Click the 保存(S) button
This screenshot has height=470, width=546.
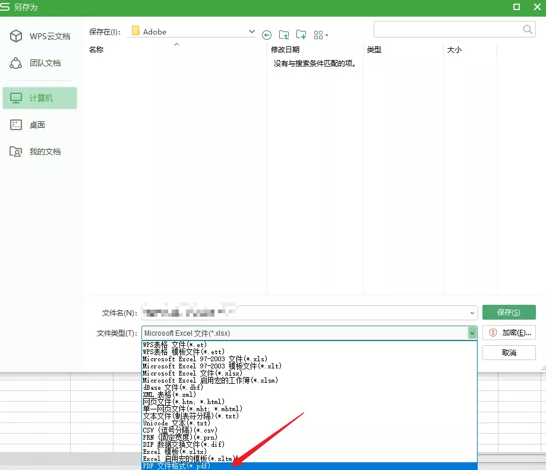pyautogui.click(x=509, y=313)
